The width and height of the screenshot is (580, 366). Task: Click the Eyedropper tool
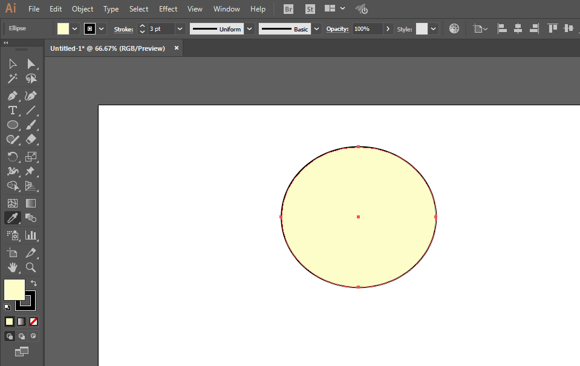click(x=13, y=218)
